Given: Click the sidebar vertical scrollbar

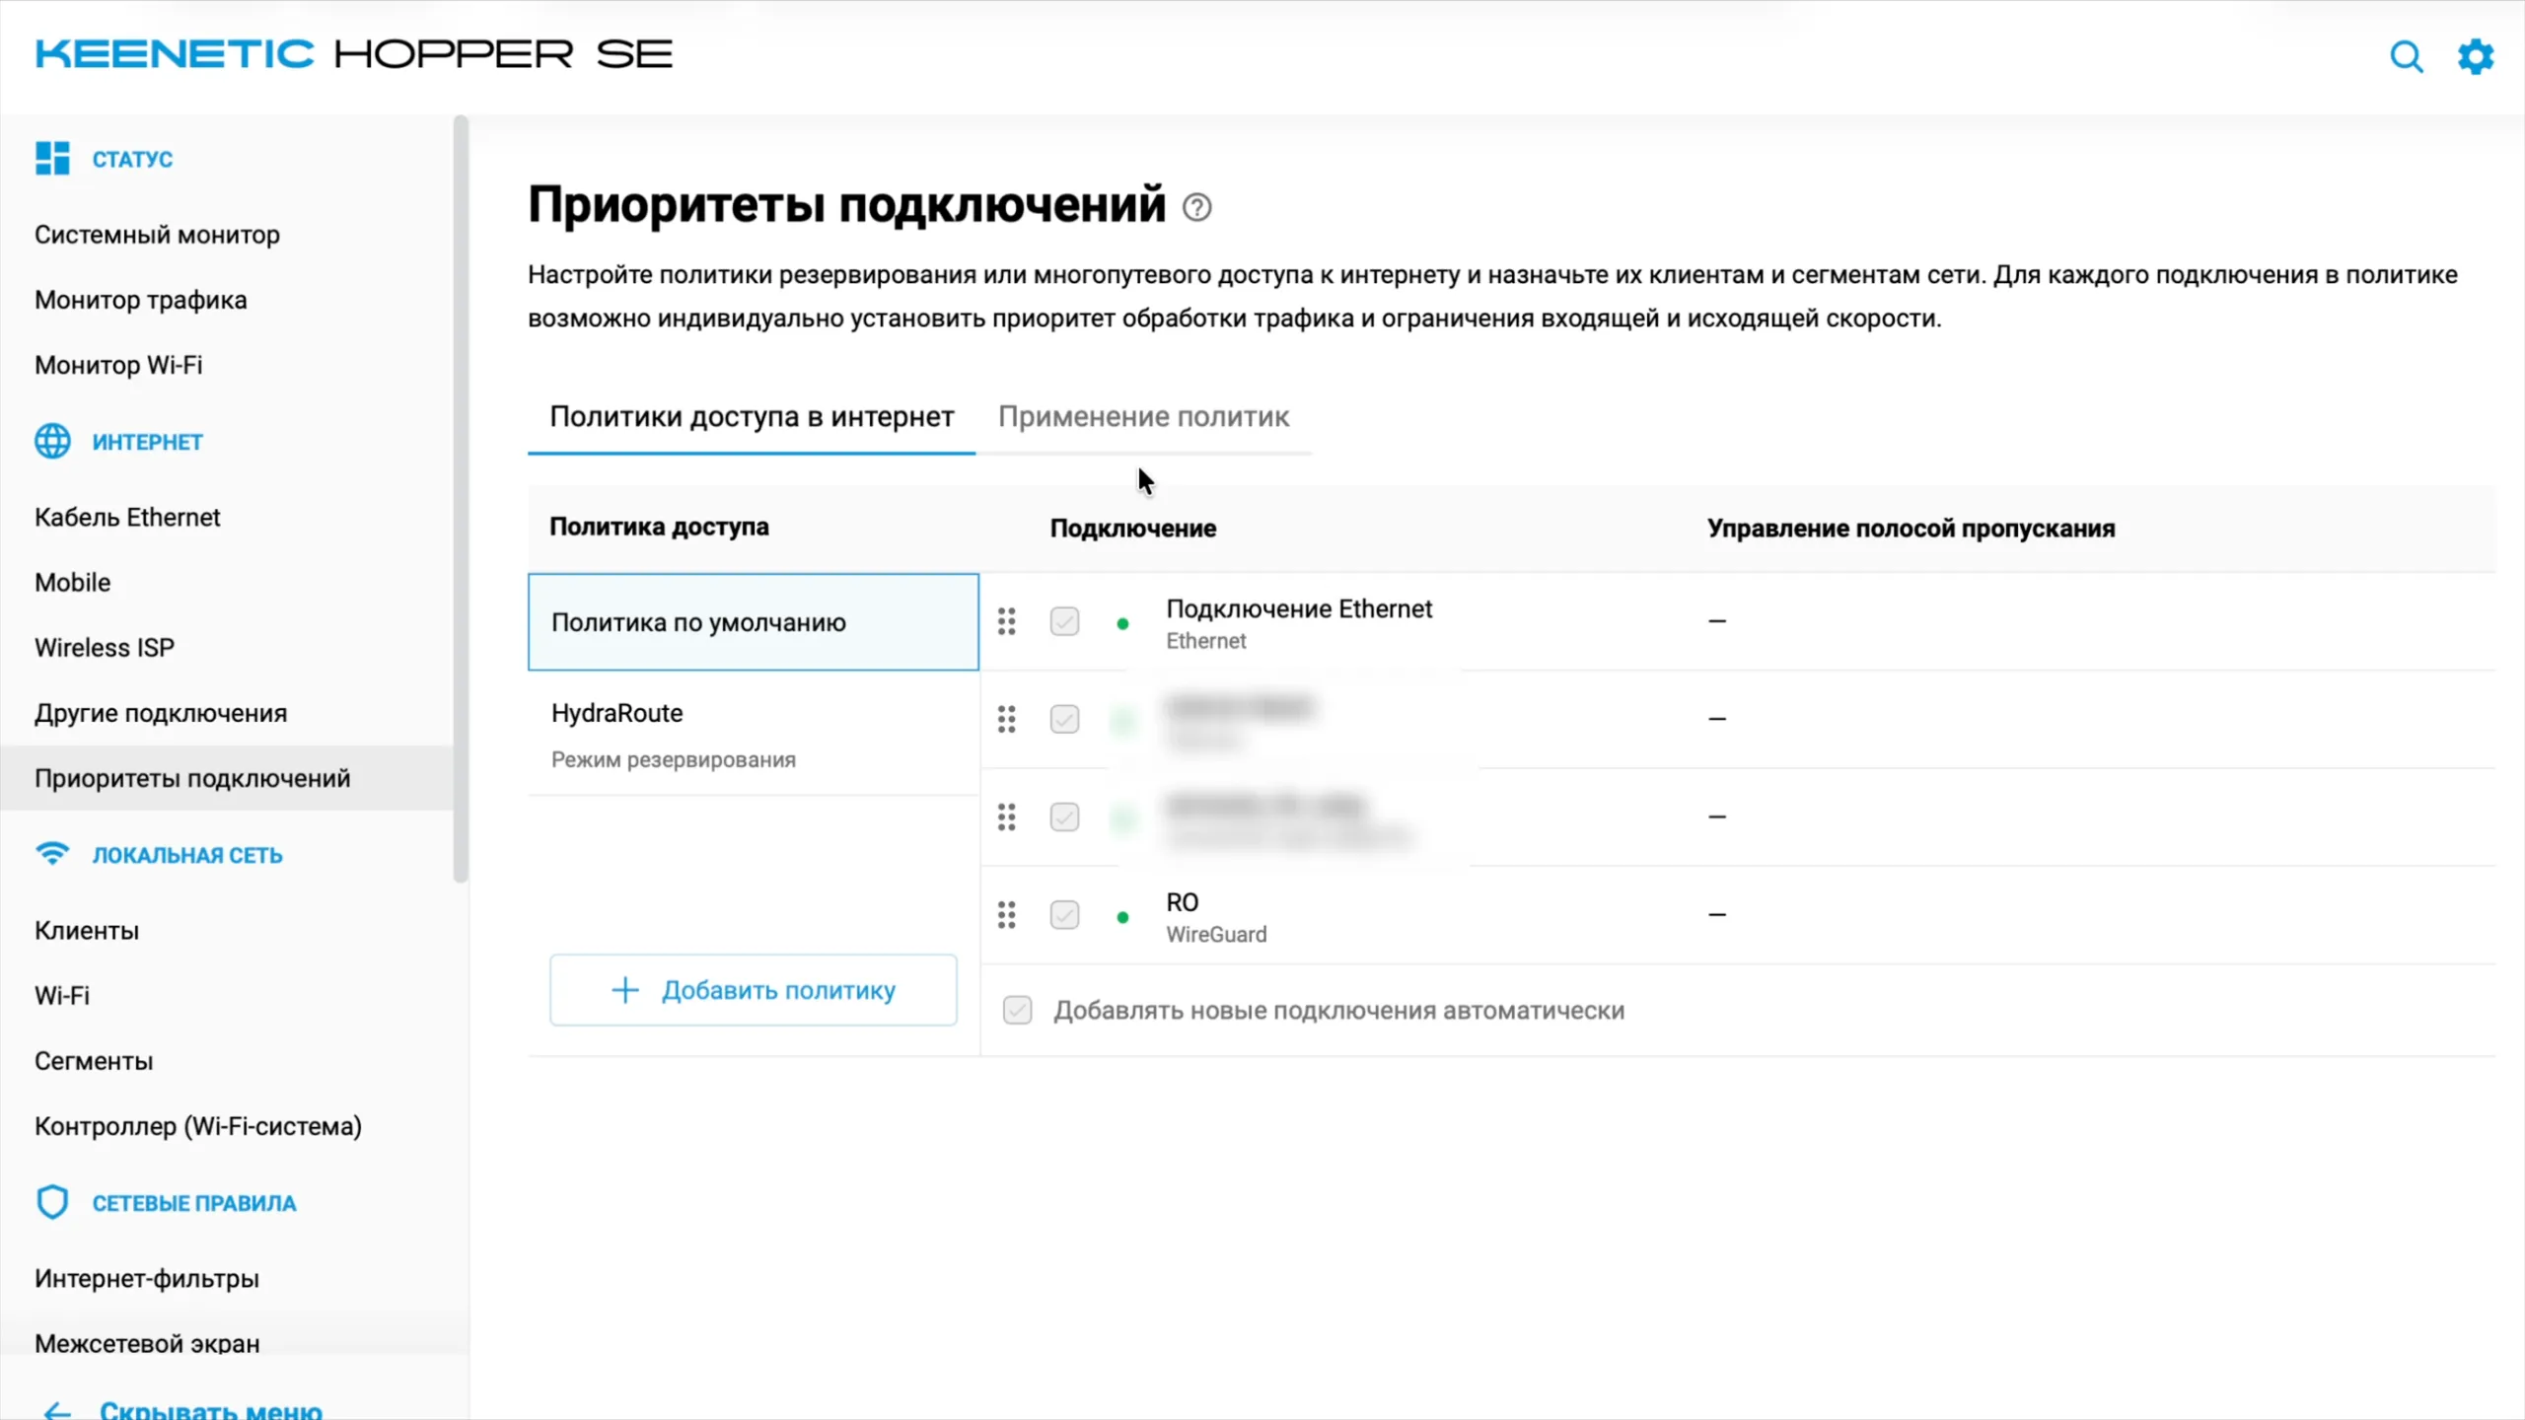Looking at the screenshot, I should click(x=461, y=498).
